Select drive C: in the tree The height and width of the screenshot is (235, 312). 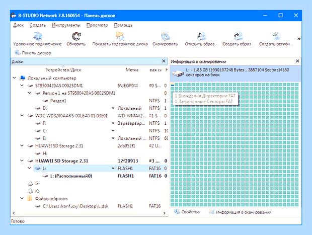click(45, 131)
